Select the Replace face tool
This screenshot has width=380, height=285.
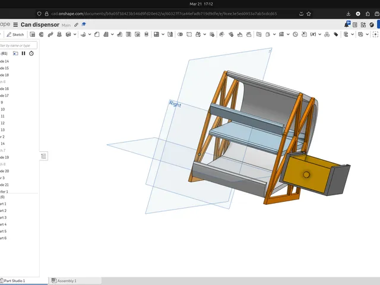point(249,34)
